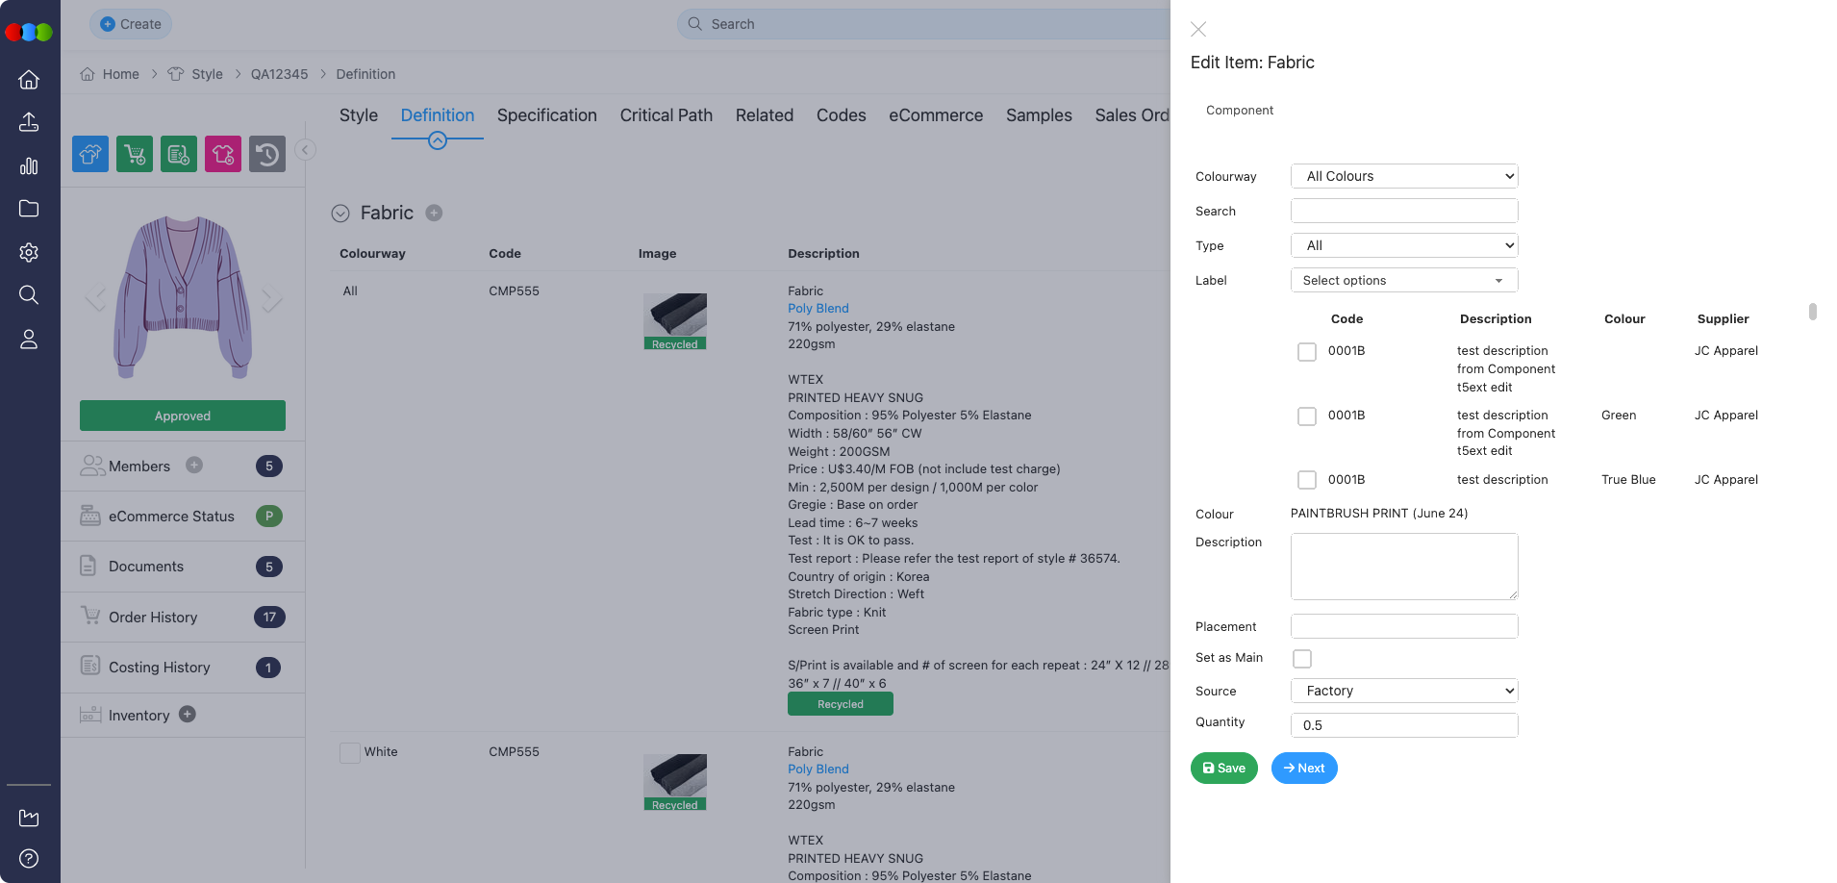Open the Critical Path tab

point(666,115)
